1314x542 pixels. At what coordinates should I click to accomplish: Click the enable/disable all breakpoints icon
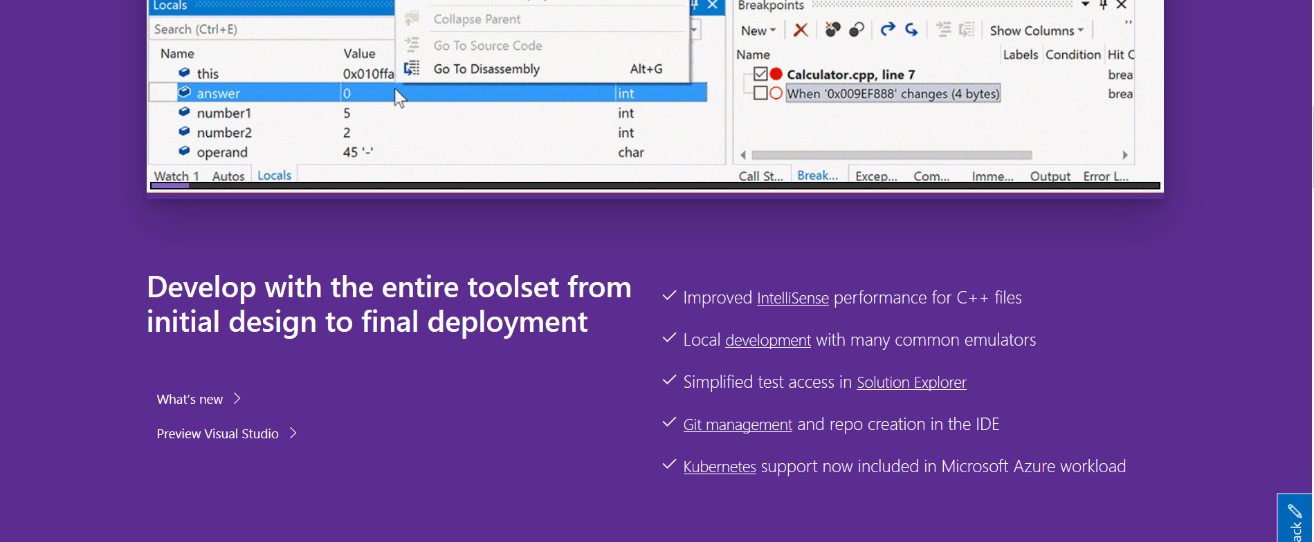pos(857,29)
